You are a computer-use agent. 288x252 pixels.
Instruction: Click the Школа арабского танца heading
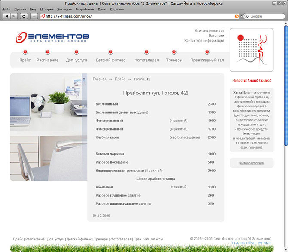tap(156, 179)
